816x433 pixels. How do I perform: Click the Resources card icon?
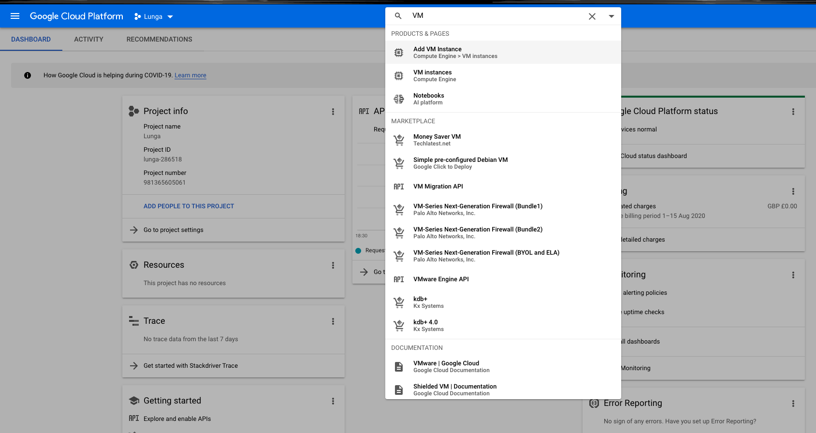click(134, 265)
